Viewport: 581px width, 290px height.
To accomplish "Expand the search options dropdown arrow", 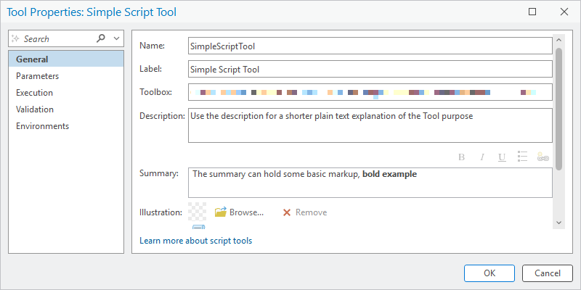I will 117,38.
